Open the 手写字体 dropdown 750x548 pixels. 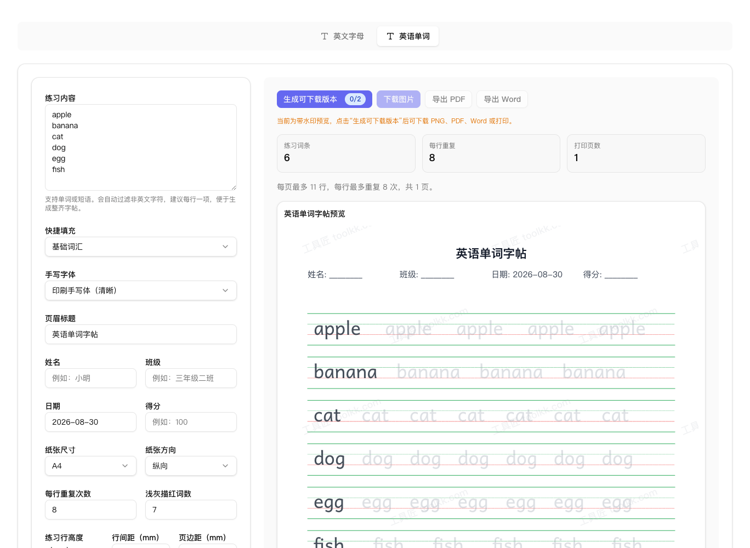[141, 290]
